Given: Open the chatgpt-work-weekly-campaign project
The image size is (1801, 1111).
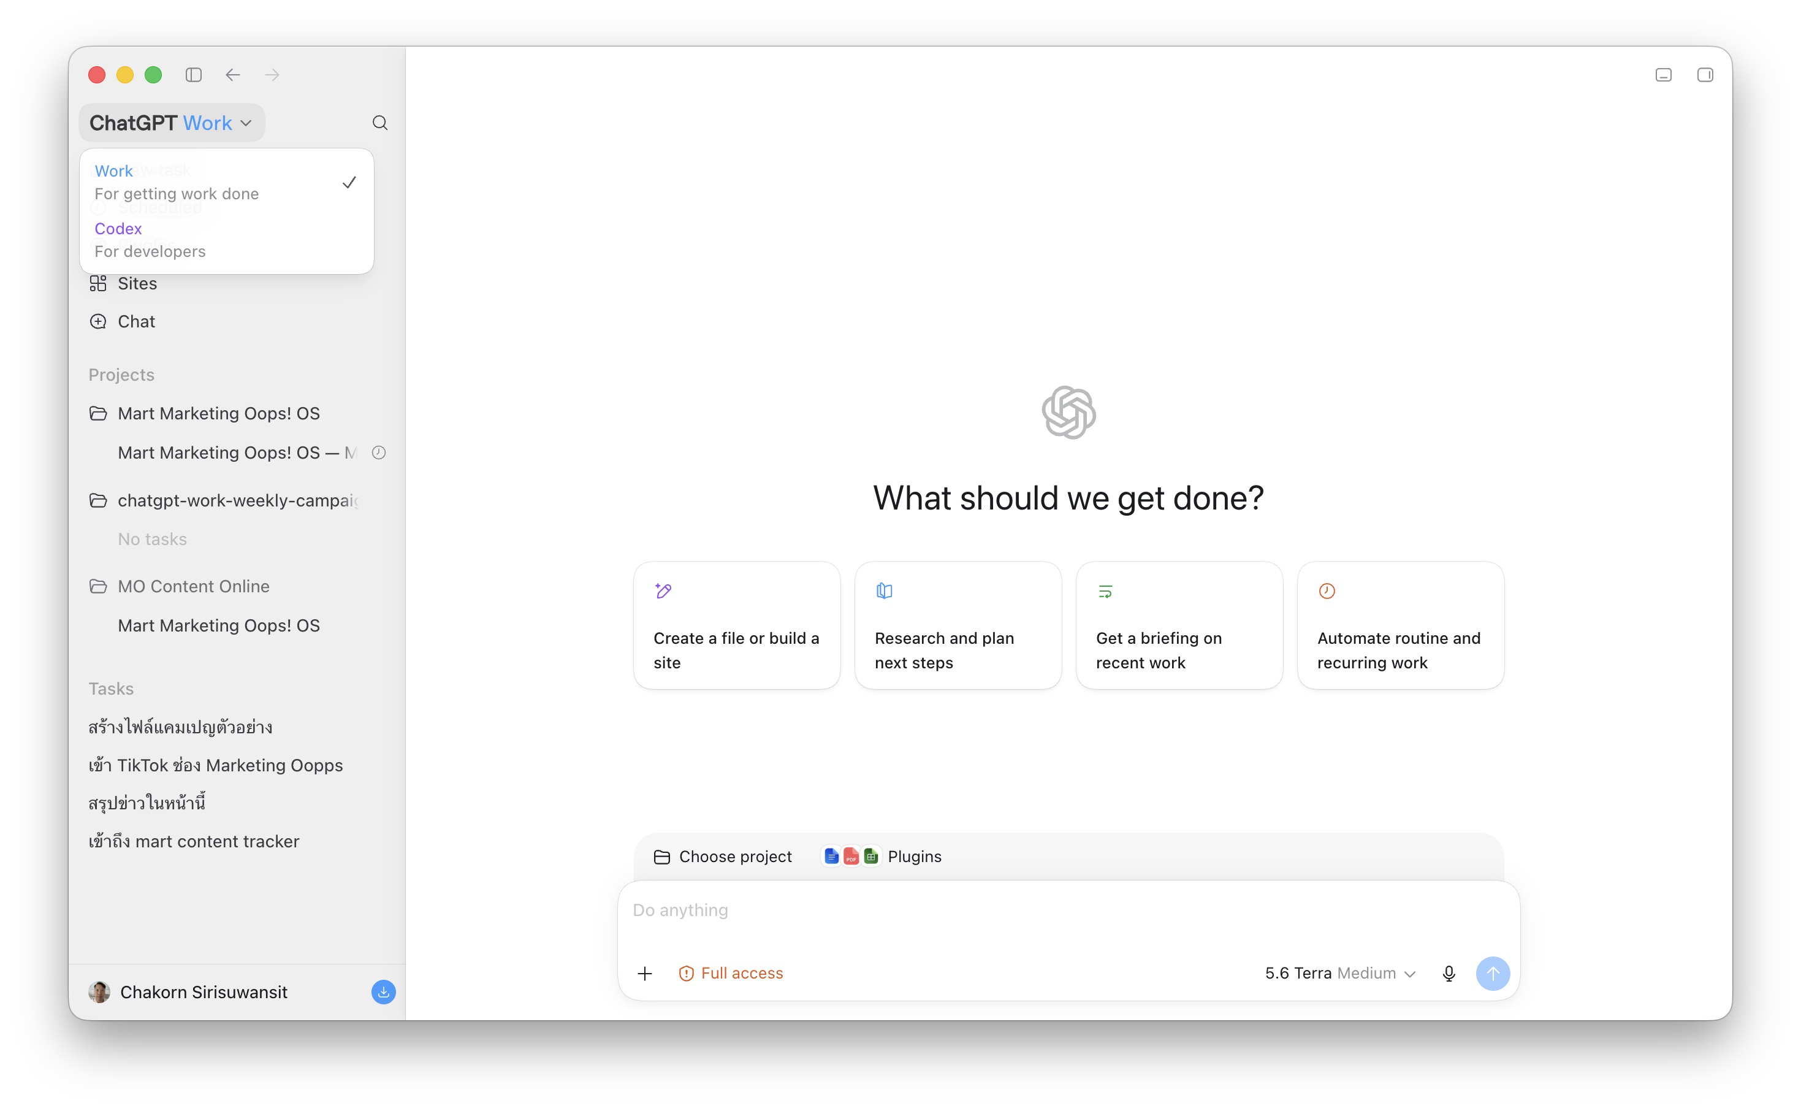Looking at the screenshot, I should (238, 500).
